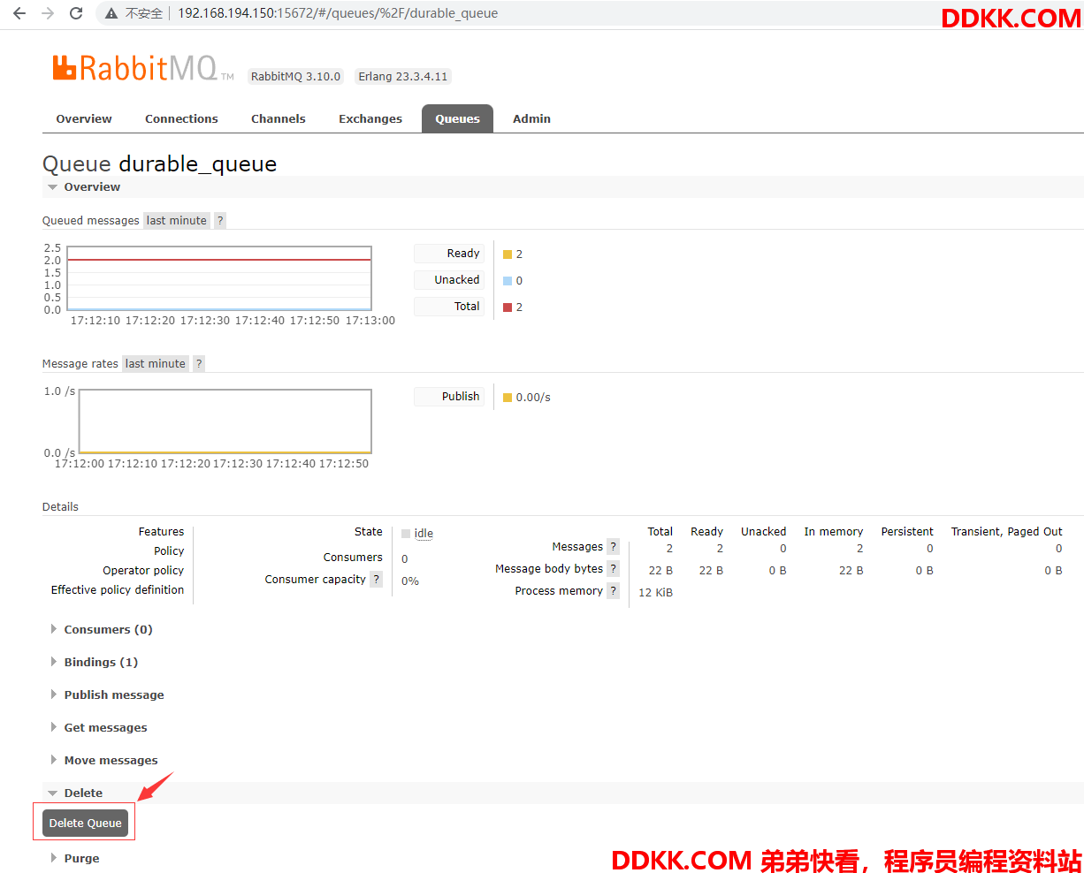Click the Delete Queue button
1084x873 pixels.
[86, 824]
